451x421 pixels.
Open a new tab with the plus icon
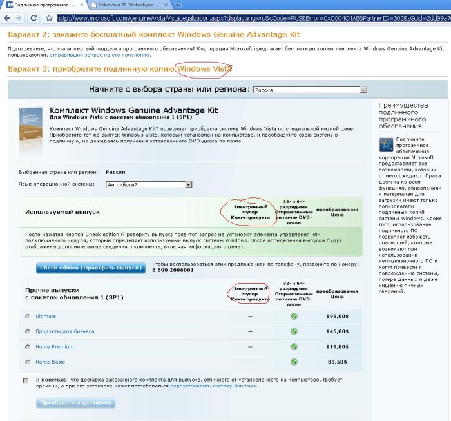[x=178, y=5]
